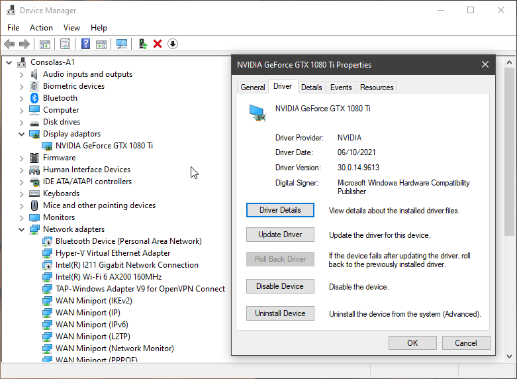
Task: Click the Human Interface Devices icon
Action: pos(34,170)
